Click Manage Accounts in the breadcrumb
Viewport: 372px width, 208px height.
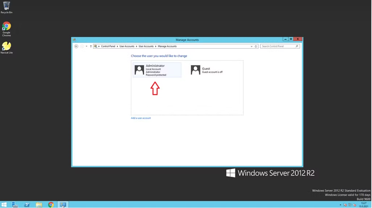[167, 46]
